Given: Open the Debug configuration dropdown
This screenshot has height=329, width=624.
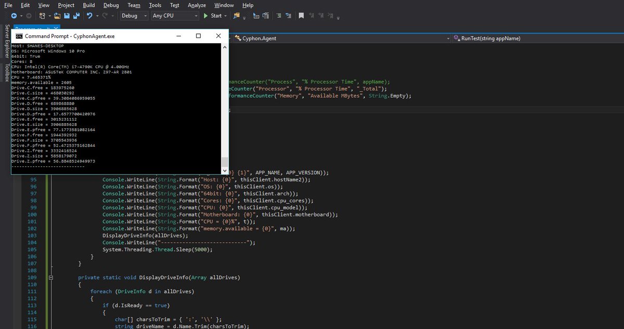Looking at the screenshot, I should 134,16.
